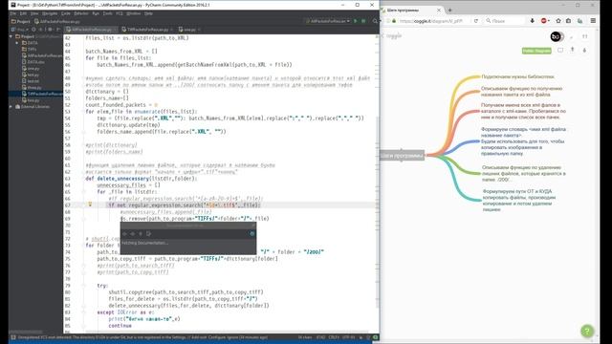Click the edit source icon in documentation popup
The image size is (612, 344).
149,233
